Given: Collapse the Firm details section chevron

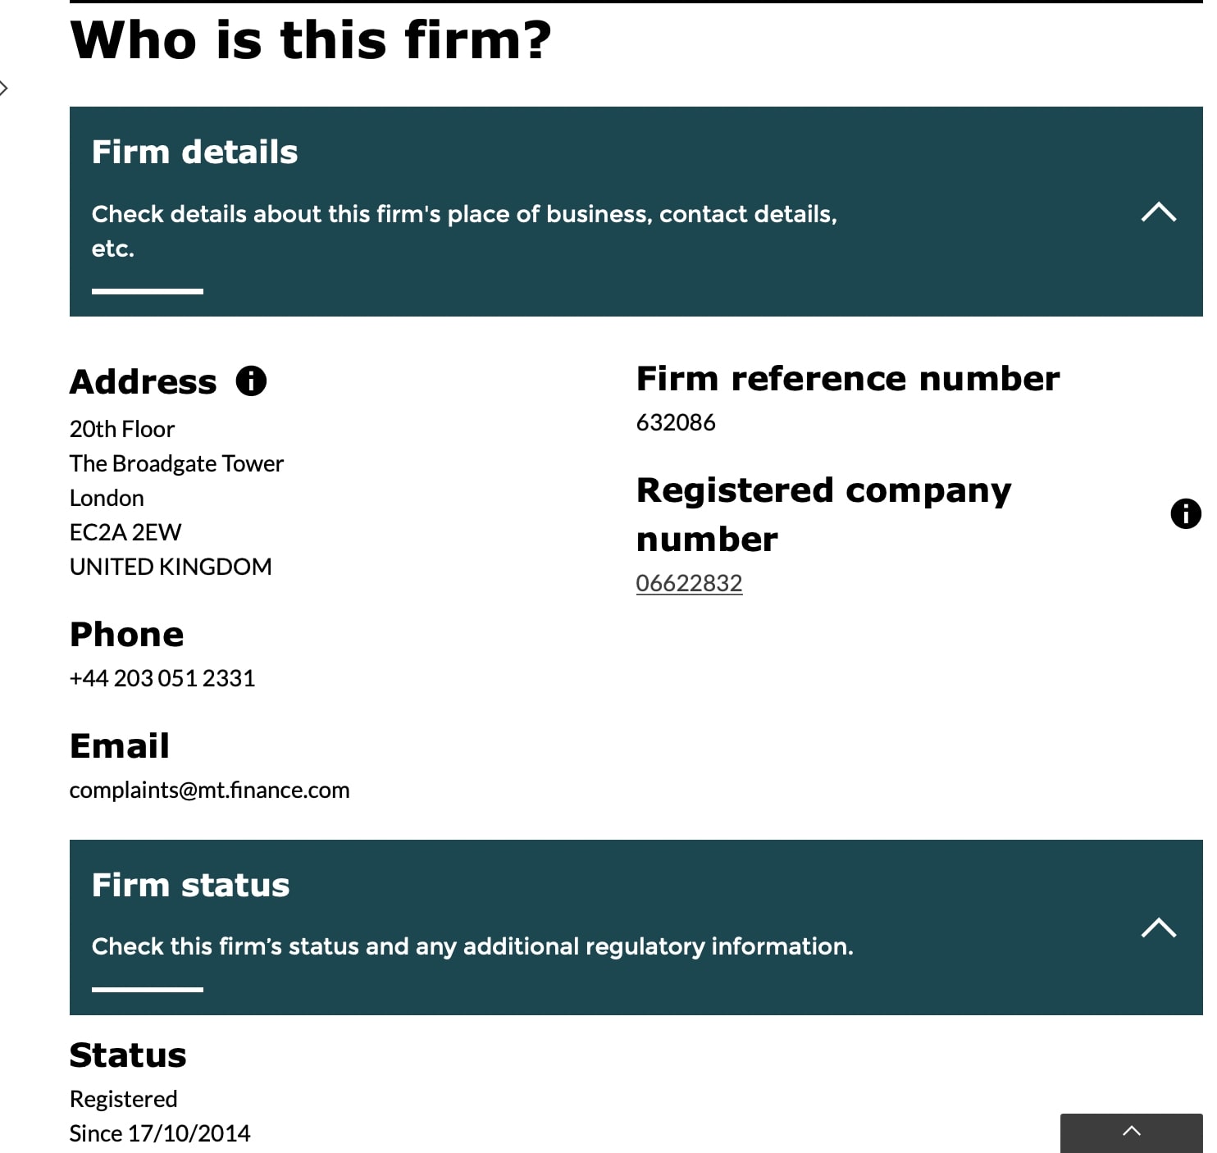Looking at the screenshot, I should click(1158, 212).
